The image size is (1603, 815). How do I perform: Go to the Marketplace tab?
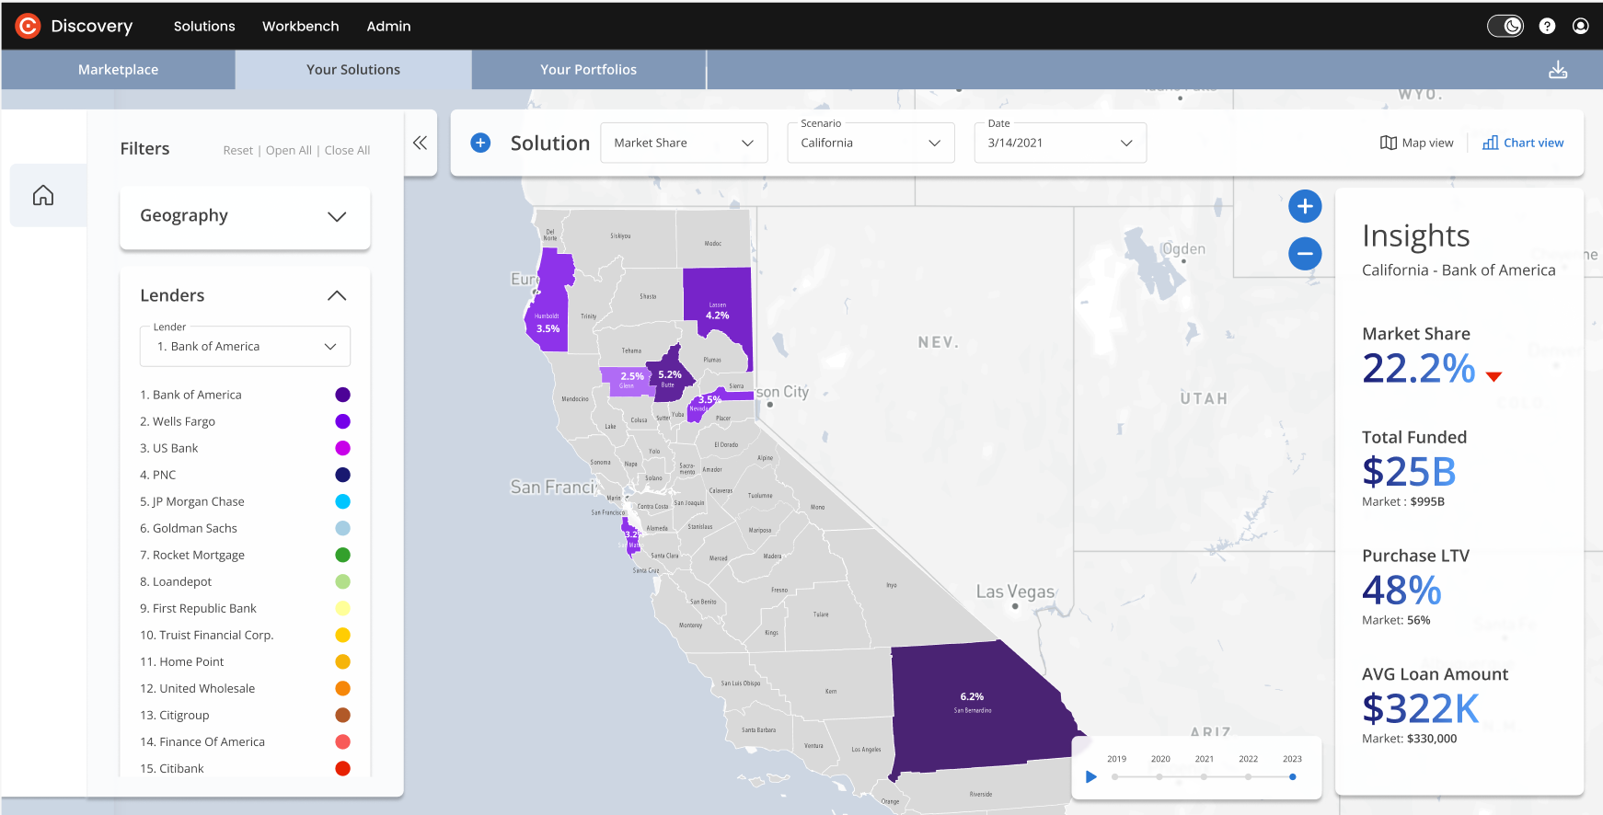(x=118, y=70)
